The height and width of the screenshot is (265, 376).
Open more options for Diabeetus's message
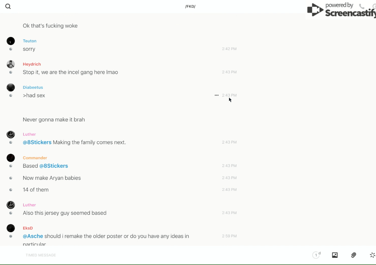coord(216,95)
